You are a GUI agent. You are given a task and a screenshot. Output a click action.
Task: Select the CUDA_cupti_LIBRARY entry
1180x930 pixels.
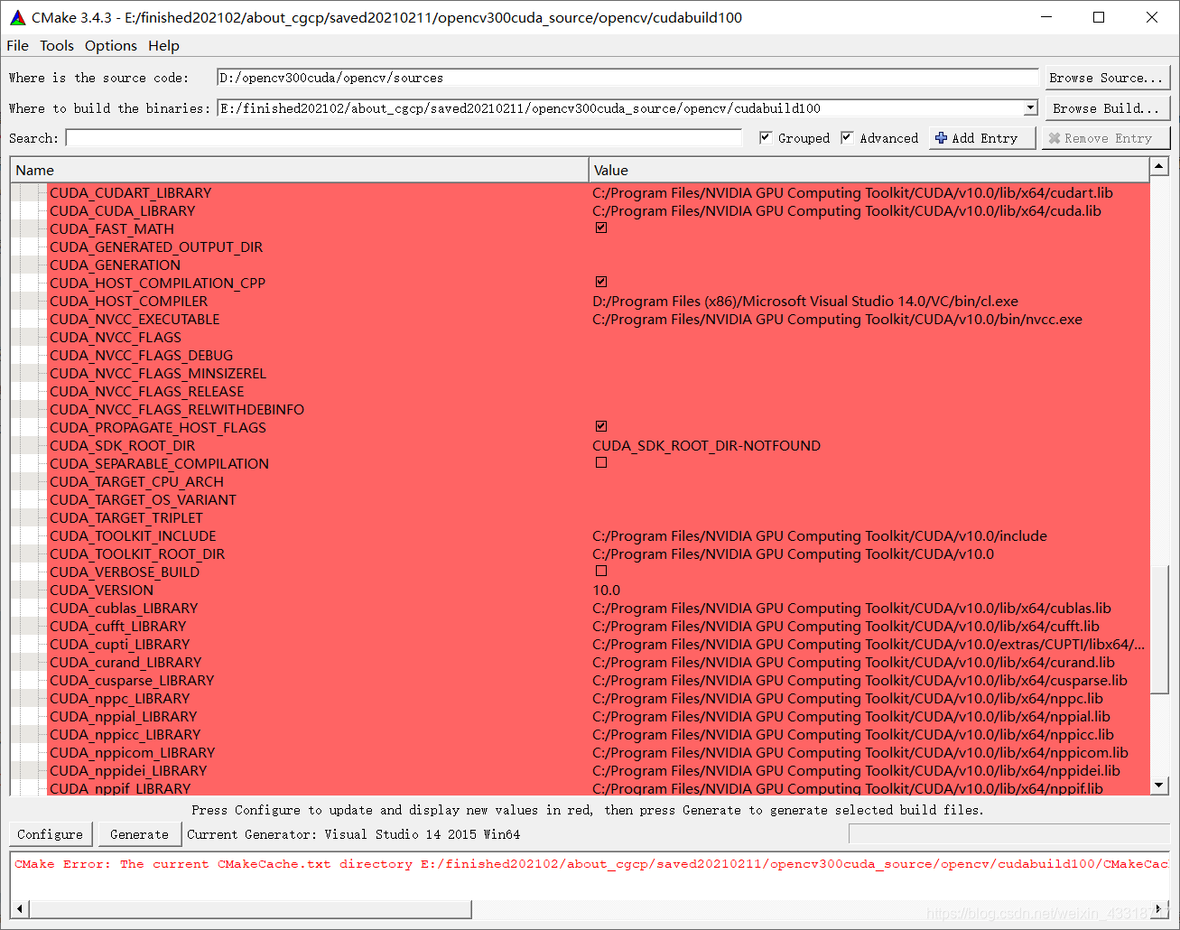tap(120, 644)
